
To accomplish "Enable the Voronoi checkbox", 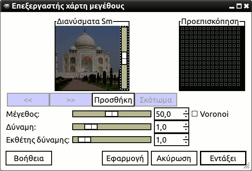I will 194,114.
